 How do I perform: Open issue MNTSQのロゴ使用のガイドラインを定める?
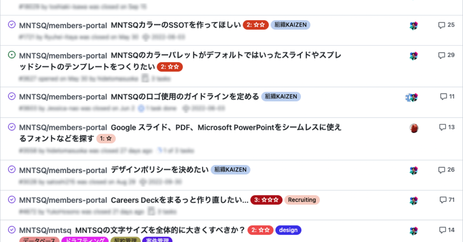185,97
